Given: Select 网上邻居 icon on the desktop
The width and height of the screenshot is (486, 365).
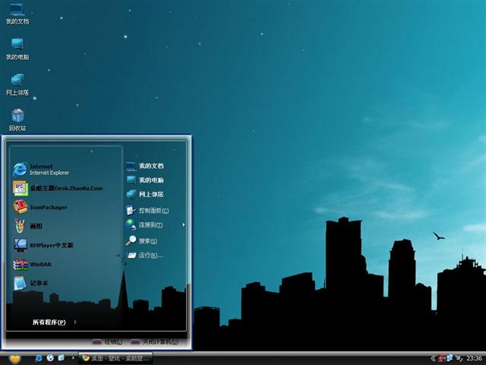Looking at the screenshot, I should (x=17, y=83).
